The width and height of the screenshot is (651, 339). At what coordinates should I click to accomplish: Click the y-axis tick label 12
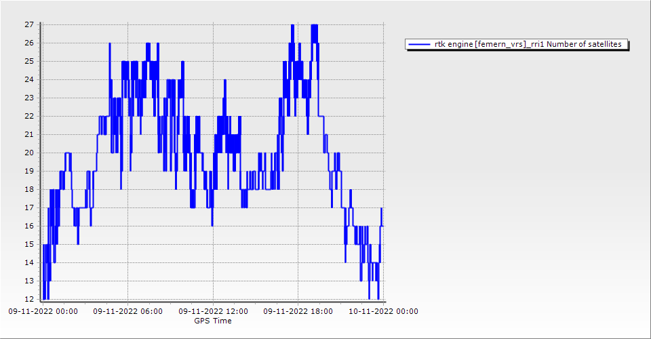click(x=29, y=299)
